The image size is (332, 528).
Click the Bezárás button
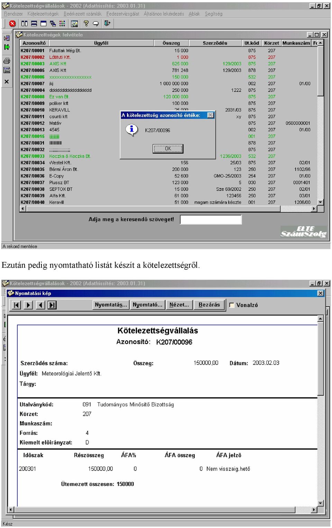pos(209,305)
